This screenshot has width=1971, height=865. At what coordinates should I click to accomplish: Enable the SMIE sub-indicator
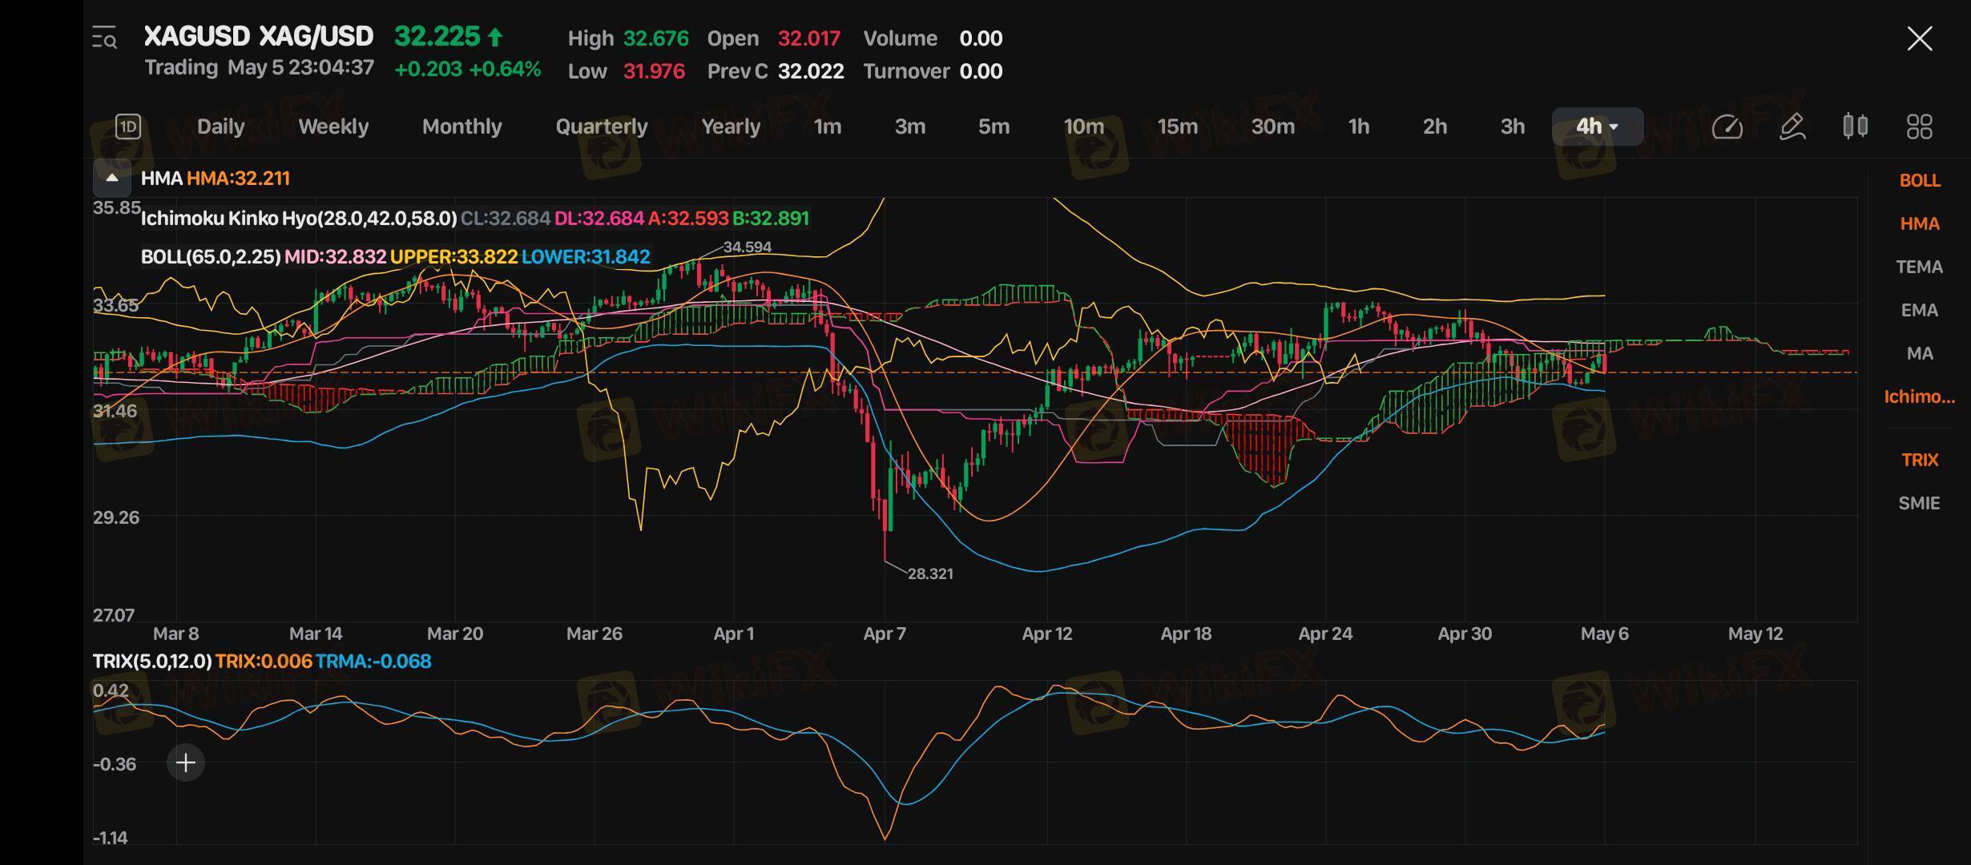click(1919, 503)
